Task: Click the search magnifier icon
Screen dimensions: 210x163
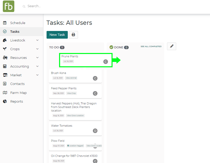Action: coord(24,6)
